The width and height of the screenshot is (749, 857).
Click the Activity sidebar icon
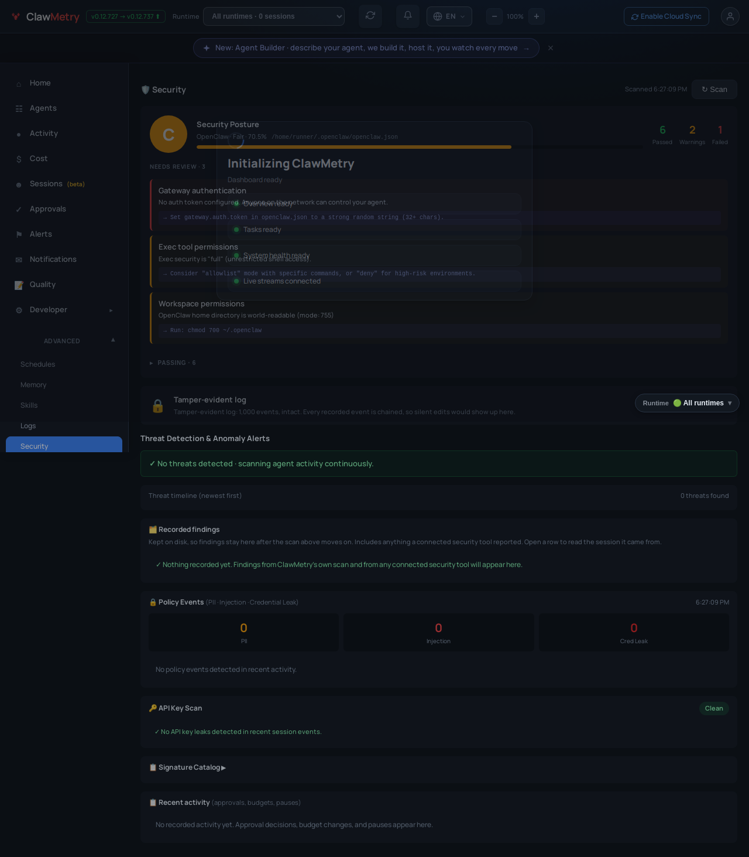tap(19, 134)
